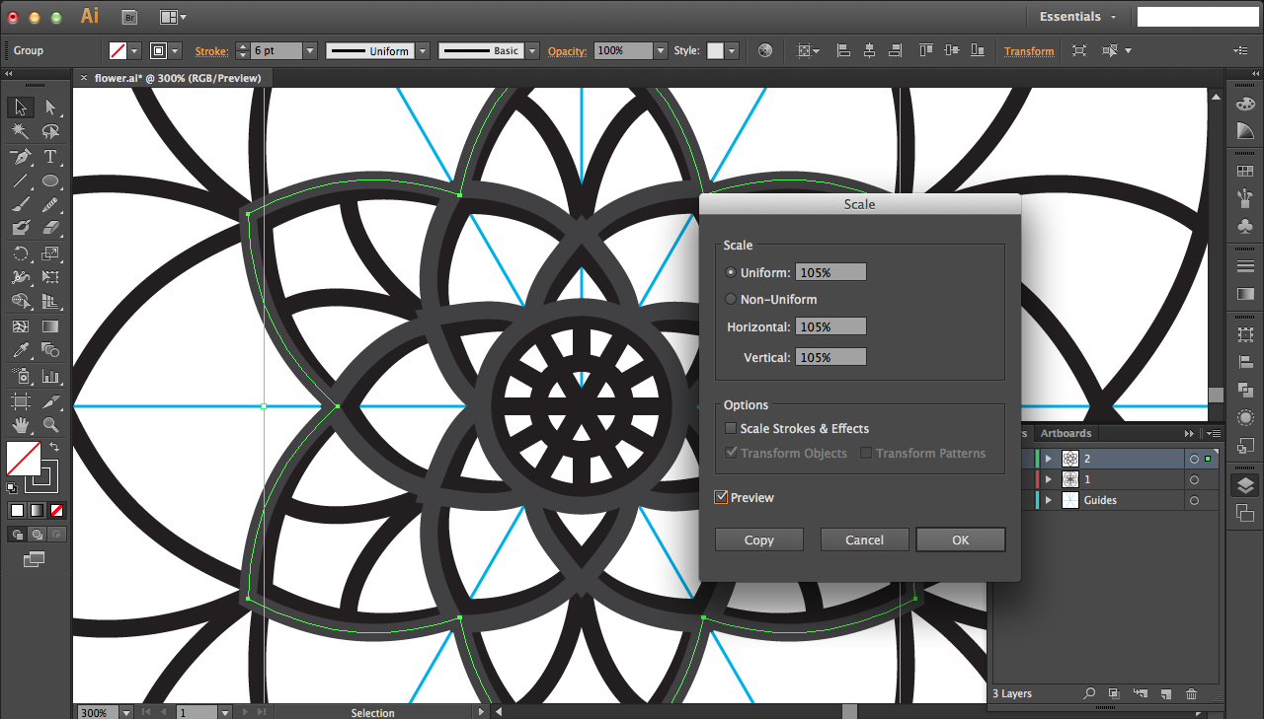Select the Artboard tool
Image resolution: width=1264 pixels, height=719 pixels.
pyautogui.click(x=21, y=400)
